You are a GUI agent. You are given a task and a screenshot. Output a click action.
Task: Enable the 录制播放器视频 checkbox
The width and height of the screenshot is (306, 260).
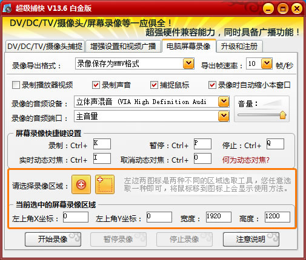(x=16, y=85)
